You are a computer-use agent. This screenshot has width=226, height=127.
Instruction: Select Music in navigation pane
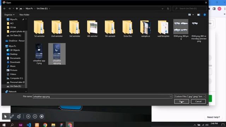pyautogui.click(x=11, y=66)
